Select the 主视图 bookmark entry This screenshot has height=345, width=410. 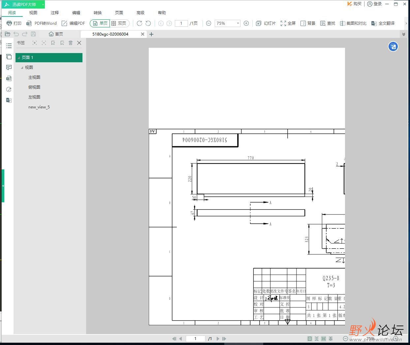coord(34,77)
